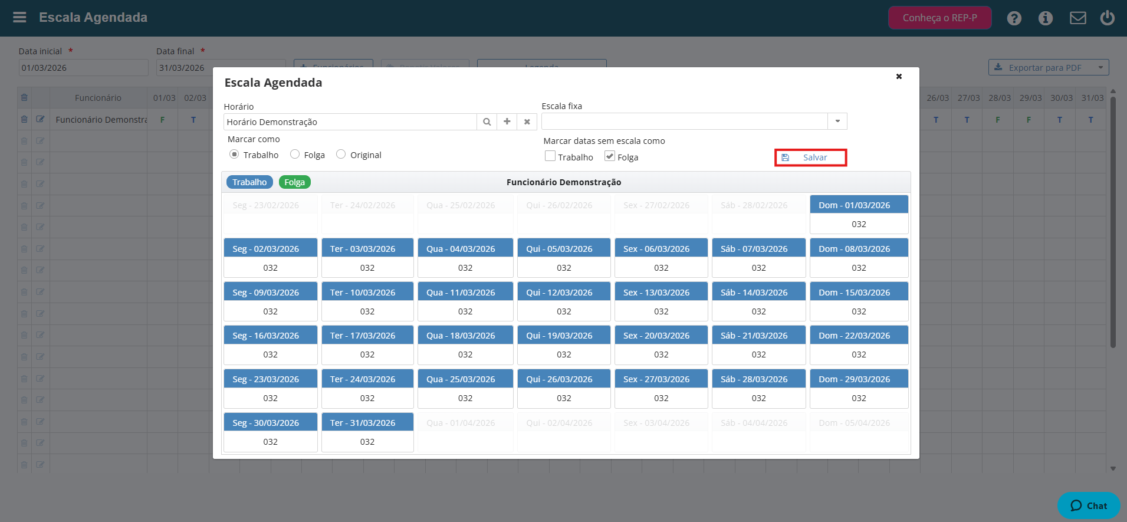Click scrollbar down arrow of grid

click(x=1113, y=468)
